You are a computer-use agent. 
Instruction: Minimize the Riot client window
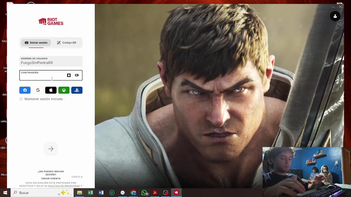coord(333,7)
